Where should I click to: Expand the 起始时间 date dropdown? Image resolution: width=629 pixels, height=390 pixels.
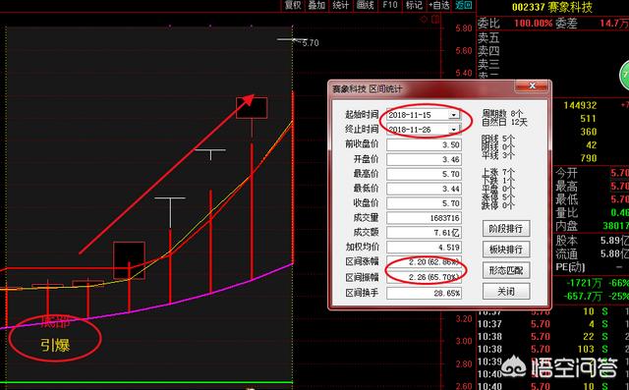tap(453, 115)
